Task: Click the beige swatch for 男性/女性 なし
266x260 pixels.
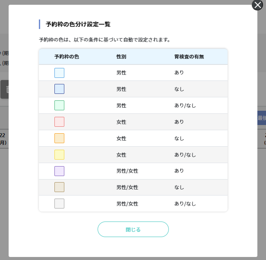Action: point(59,187)
